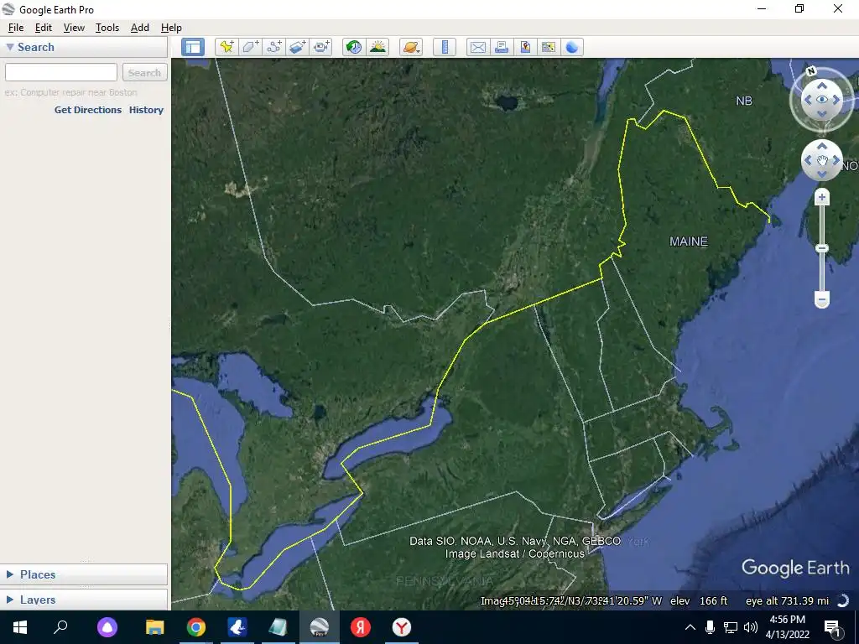
Task: Zoom out with the minus button
Action: coord(822,299)
